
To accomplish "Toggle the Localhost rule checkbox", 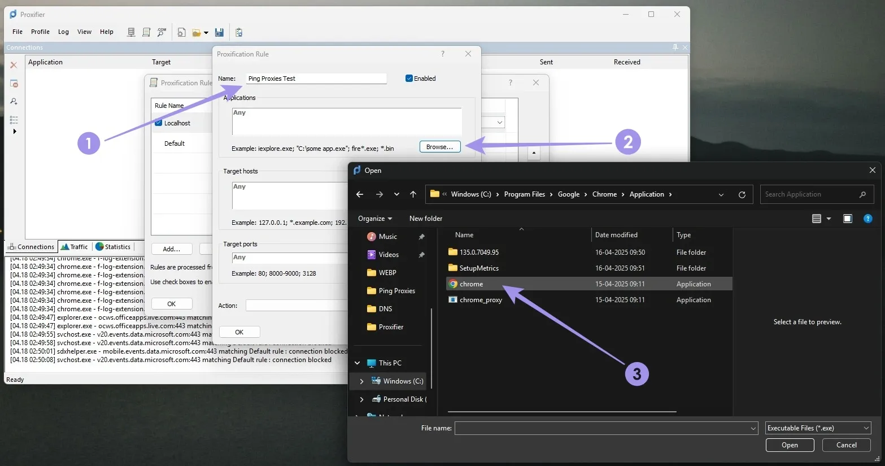I will pyautogui.click(x=159, y=123).
